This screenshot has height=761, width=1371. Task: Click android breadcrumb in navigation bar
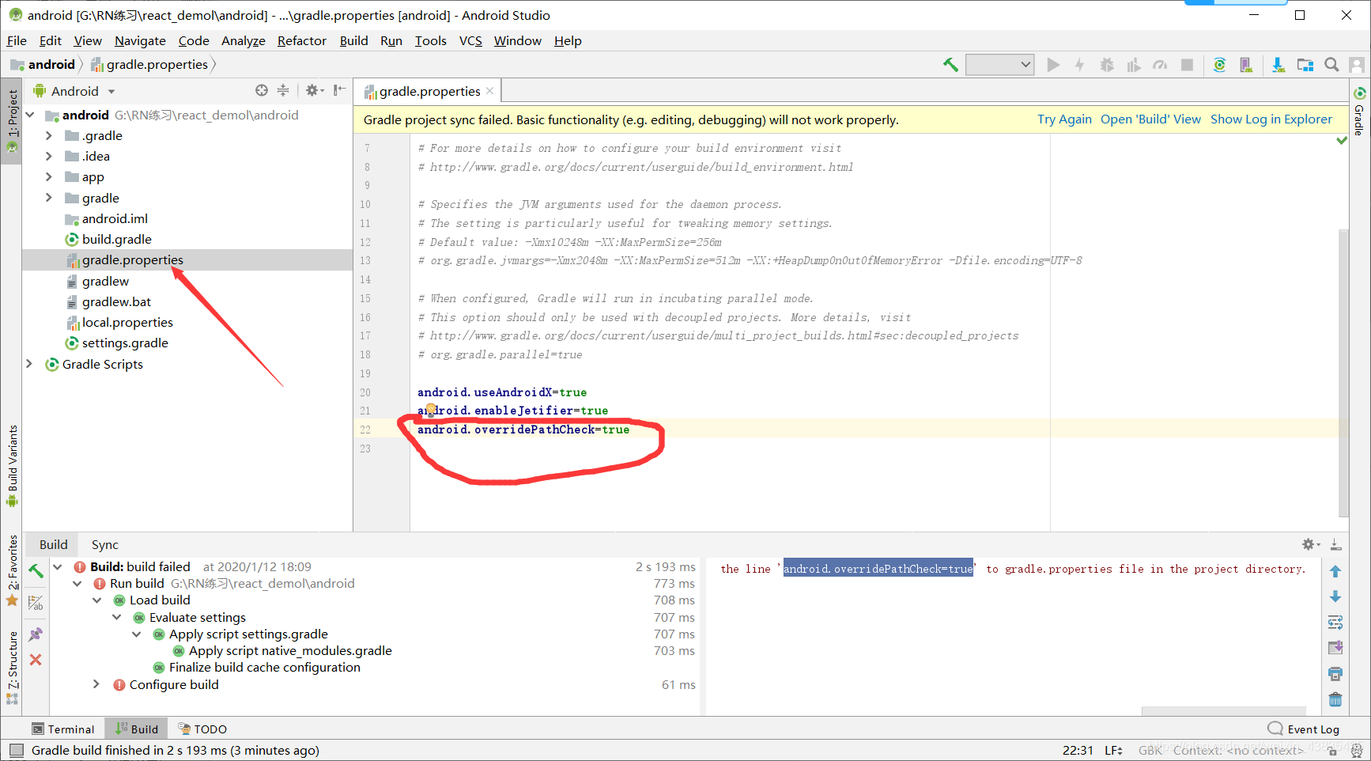(x=43, y=65)
